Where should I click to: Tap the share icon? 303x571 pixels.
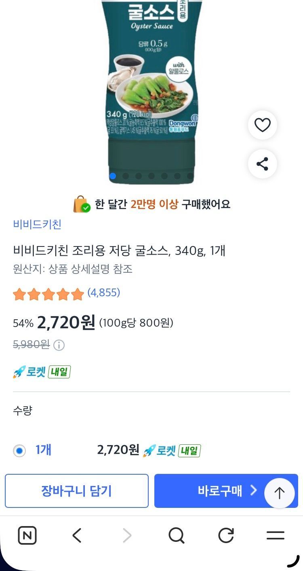coord(262,164)
